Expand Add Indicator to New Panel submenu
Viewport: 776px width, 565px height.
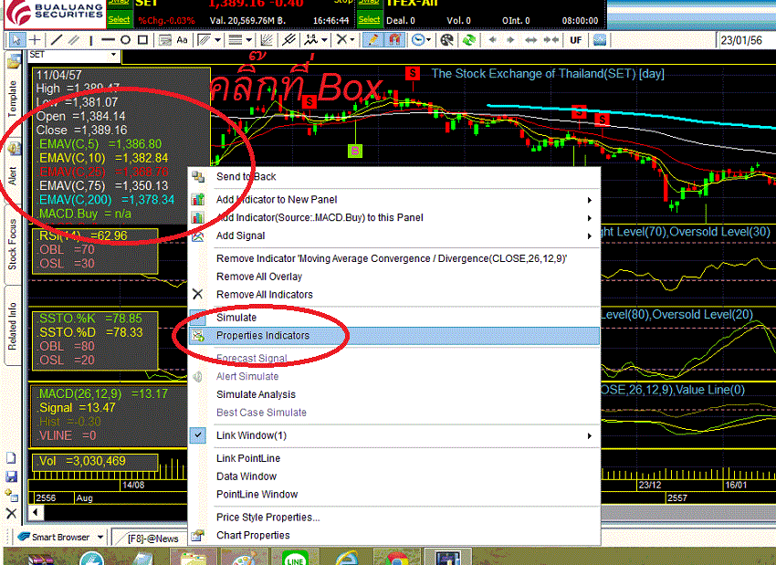point(394,199)
